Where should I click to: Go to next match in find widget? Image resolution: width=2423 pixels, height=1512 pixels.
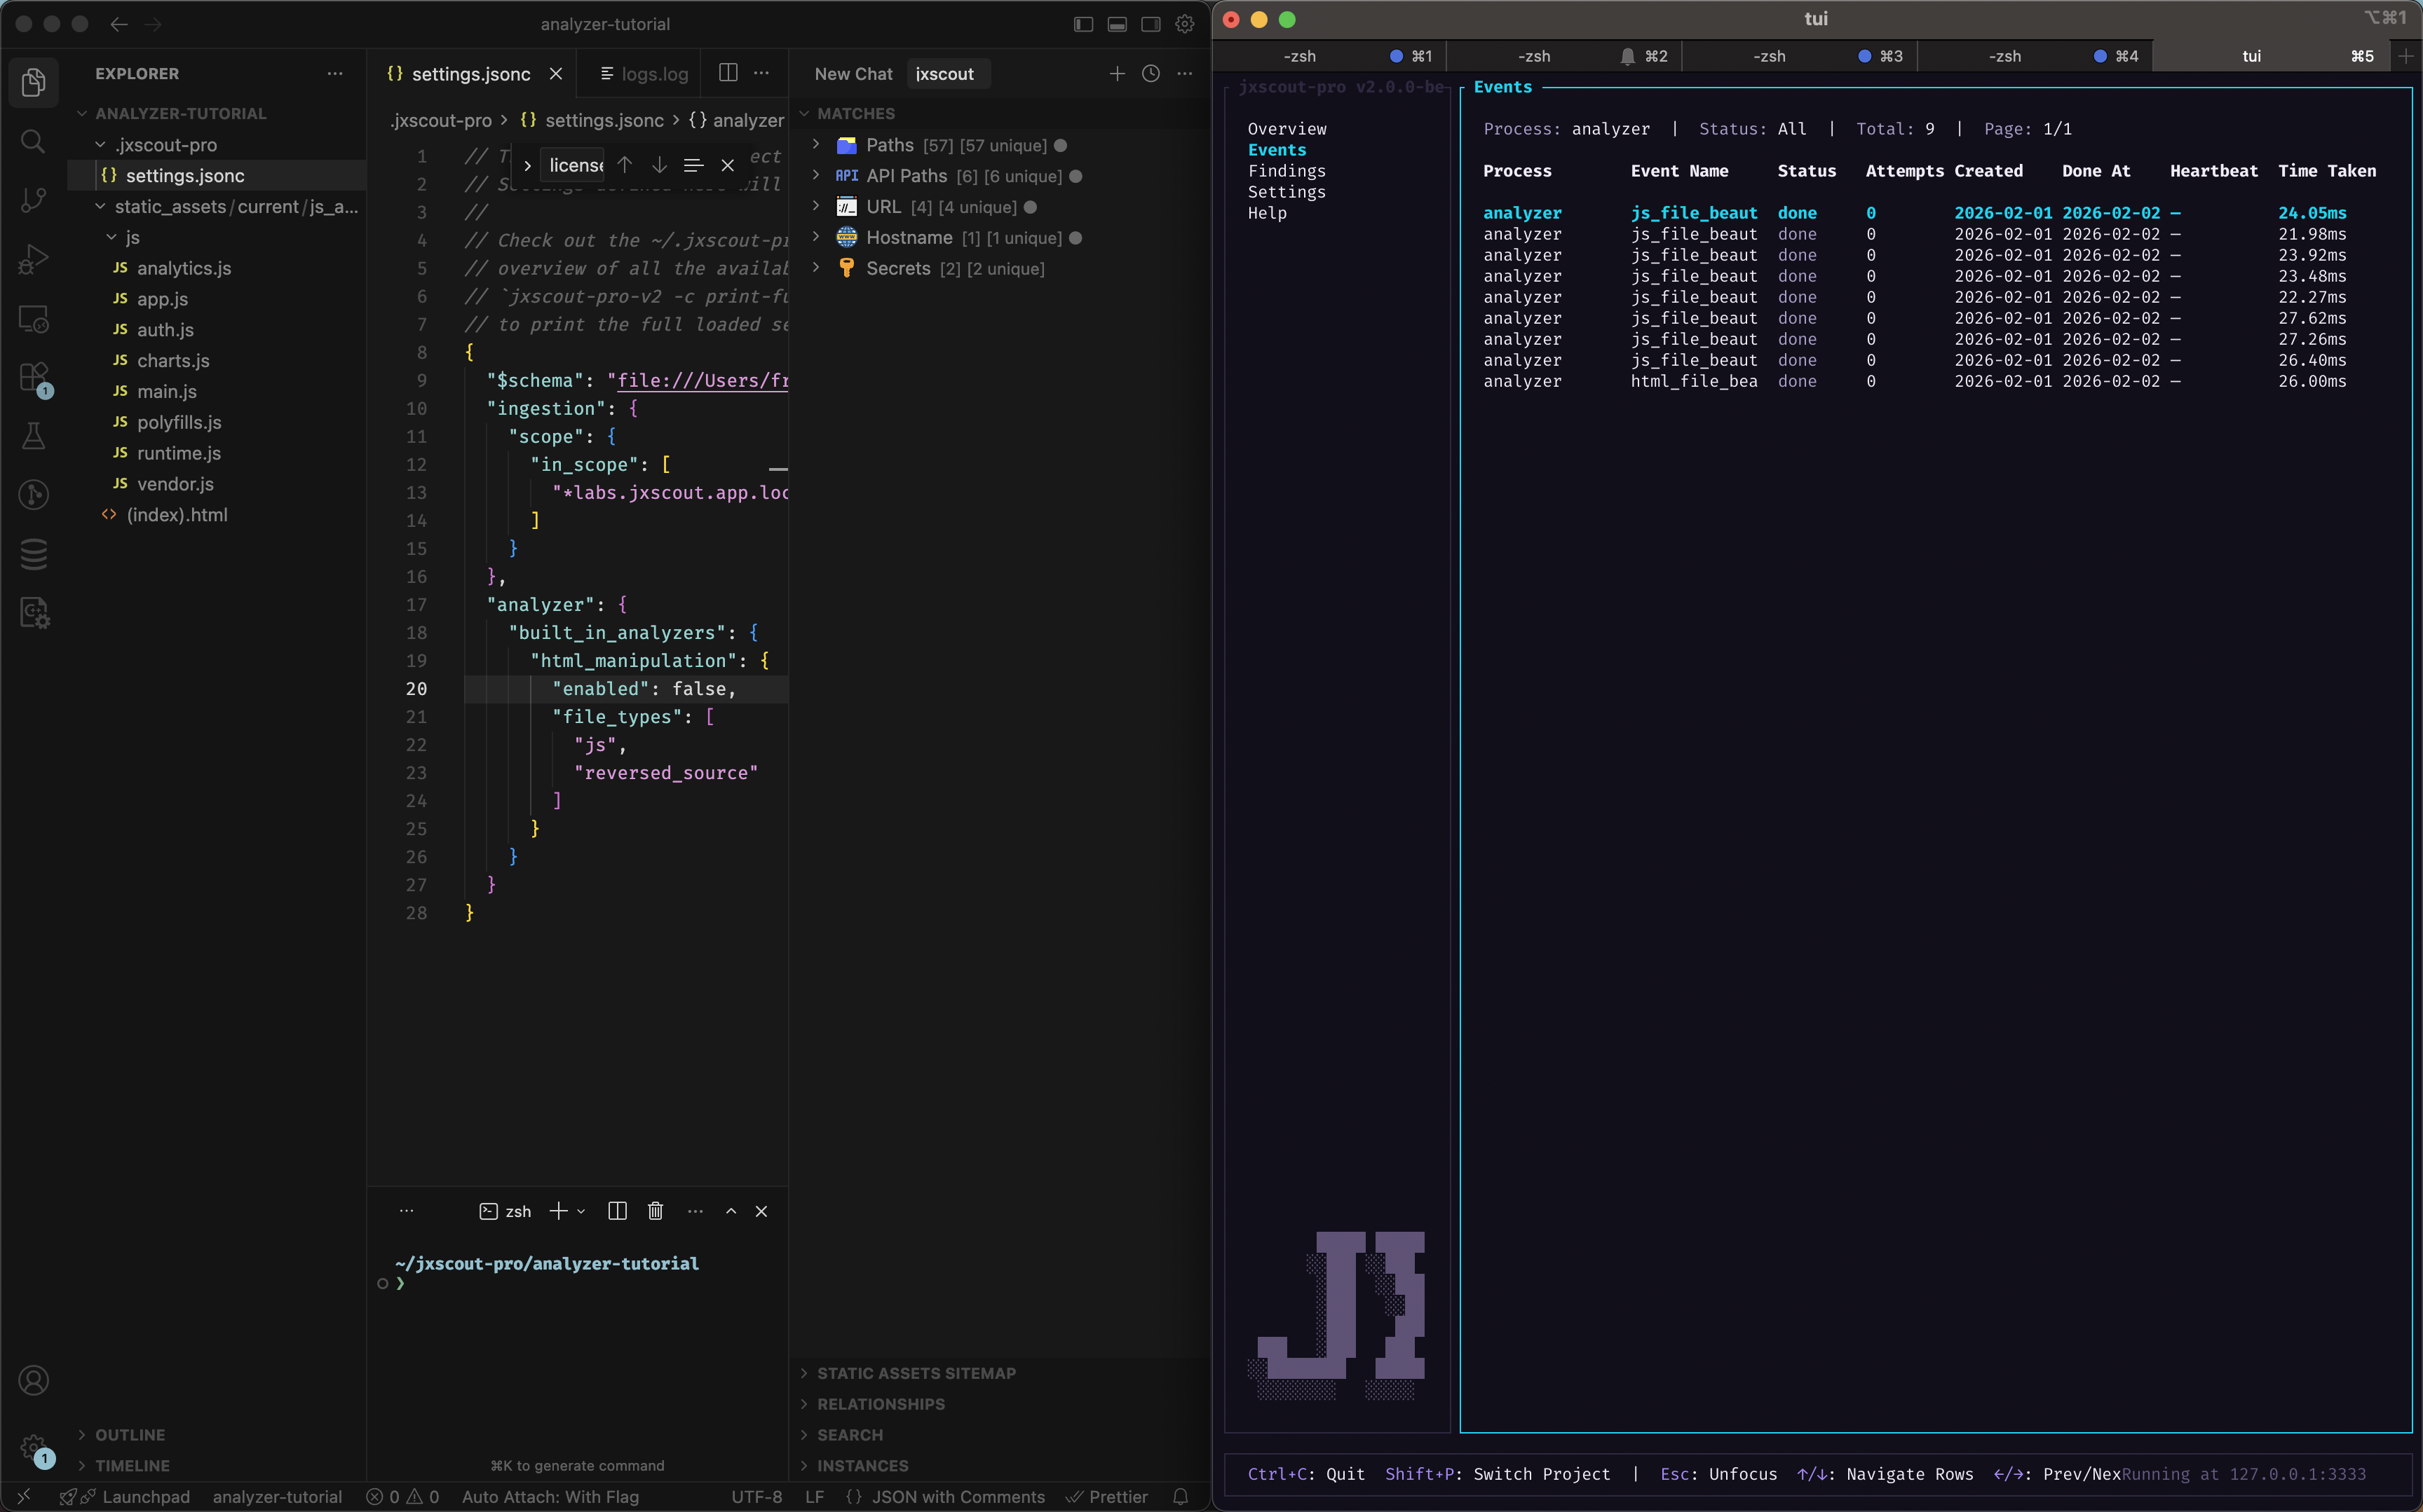[x=659, y=165]
